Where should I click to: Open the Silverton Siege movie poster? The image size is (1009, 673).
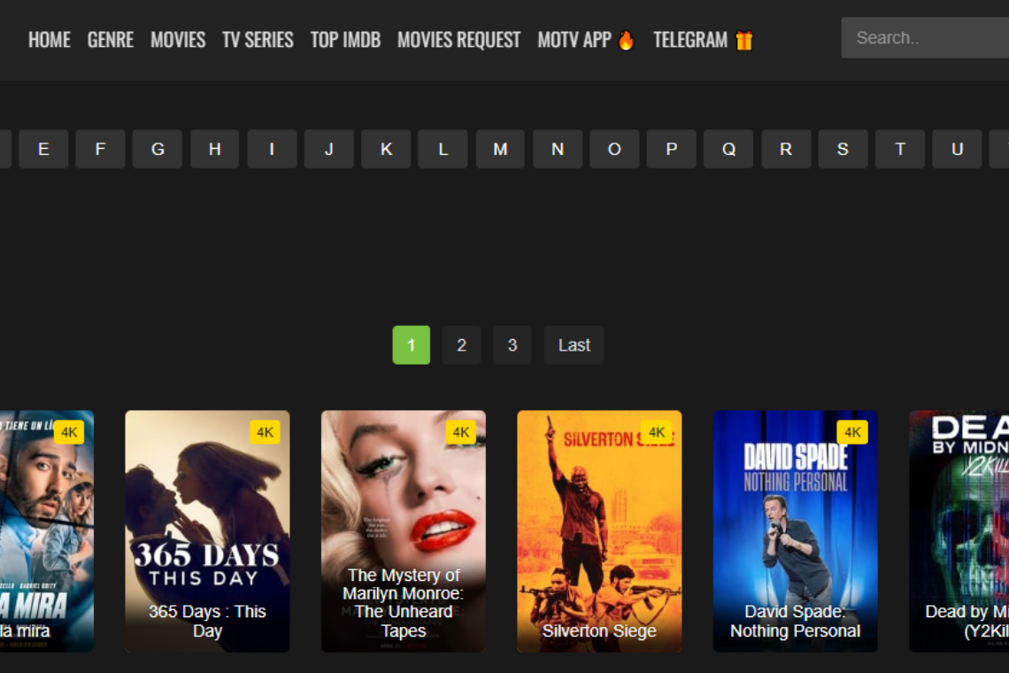pos(599,531)
